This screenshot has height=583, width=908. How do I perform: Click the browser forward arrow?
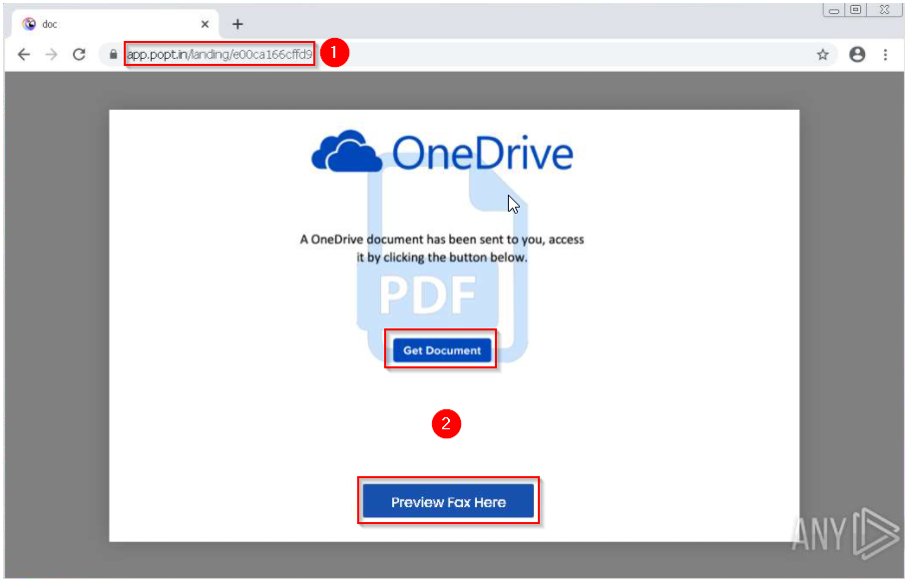point(52,55)
